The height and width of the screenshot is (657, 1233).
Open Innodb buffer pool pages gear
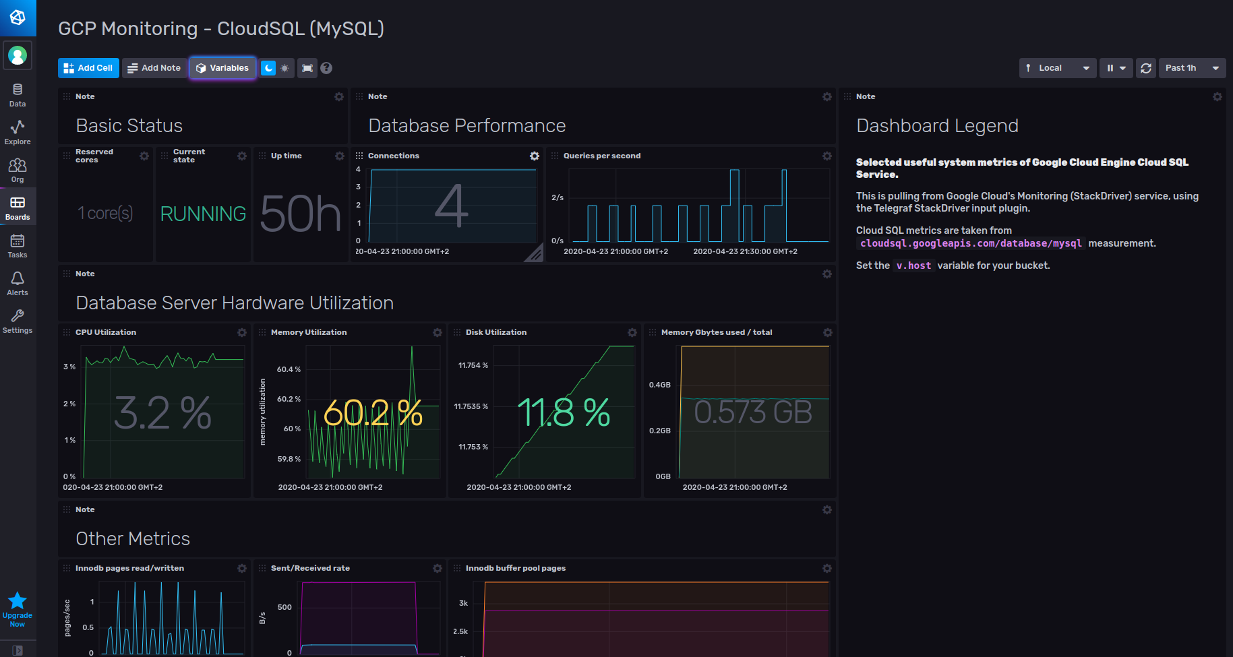pyautogui.click(x=827, y=569)
